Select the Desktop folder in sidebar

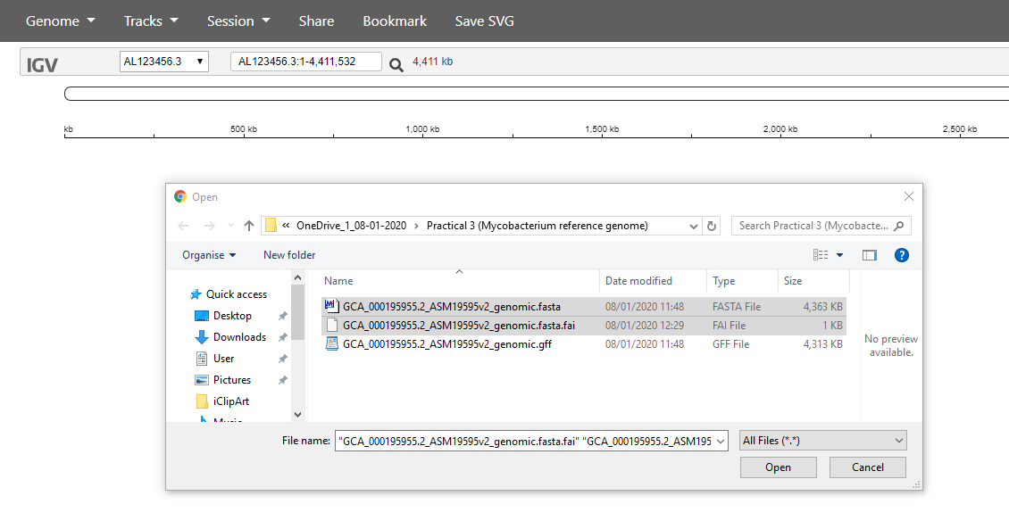pos(232,316)
